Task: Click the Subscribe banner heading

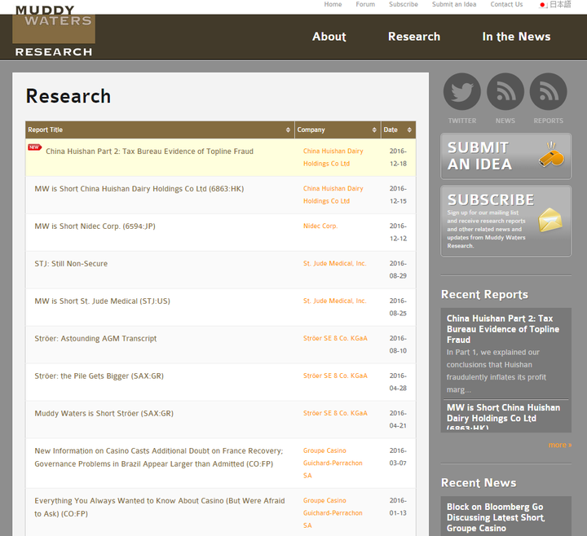Action: click(x=491, y=200)
